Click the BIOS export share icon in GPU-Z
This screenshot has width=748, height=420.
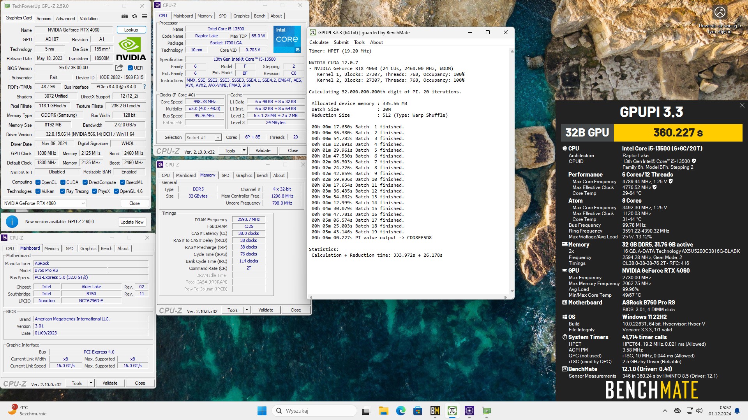119,68
